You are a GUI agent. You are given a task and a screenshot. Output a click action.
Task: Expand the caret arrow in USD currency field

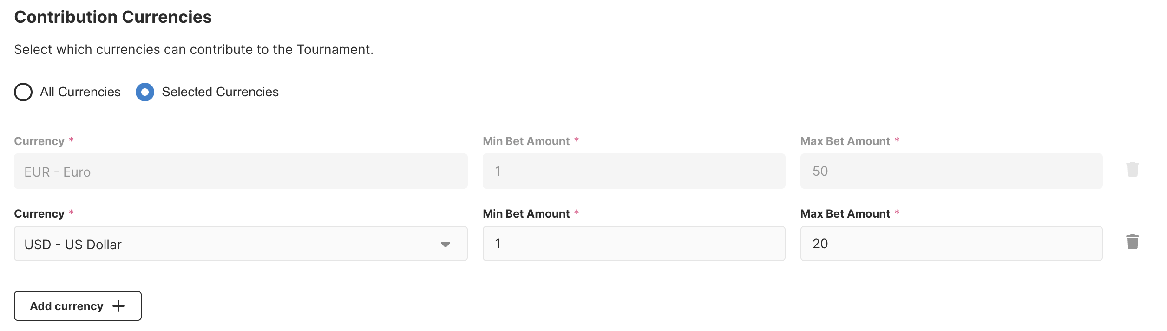(x=445, y=245)
